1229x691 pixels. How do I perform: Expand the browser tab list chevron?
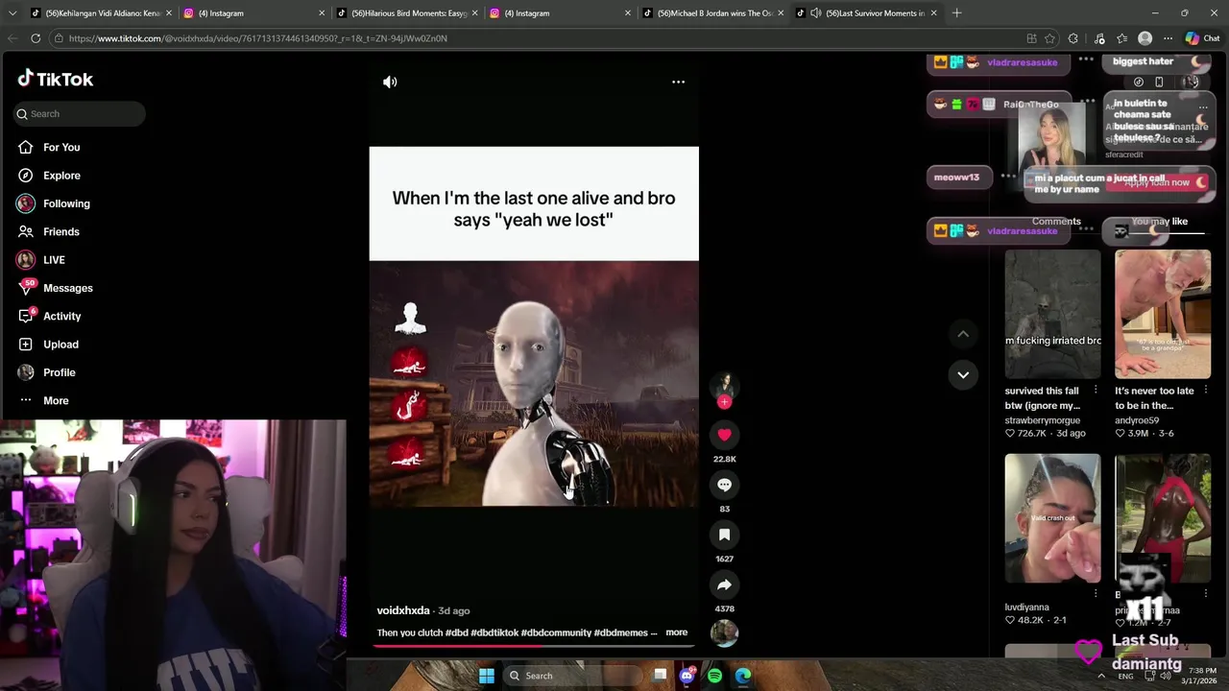tap(12, 13)
